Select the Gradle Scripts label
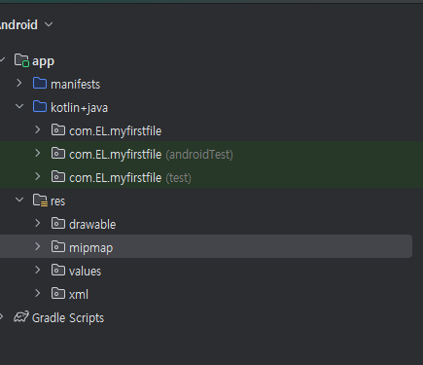Image resolution: width=423 pixels, height=365 pixels. pyautogui.click(x=68, y=318)
